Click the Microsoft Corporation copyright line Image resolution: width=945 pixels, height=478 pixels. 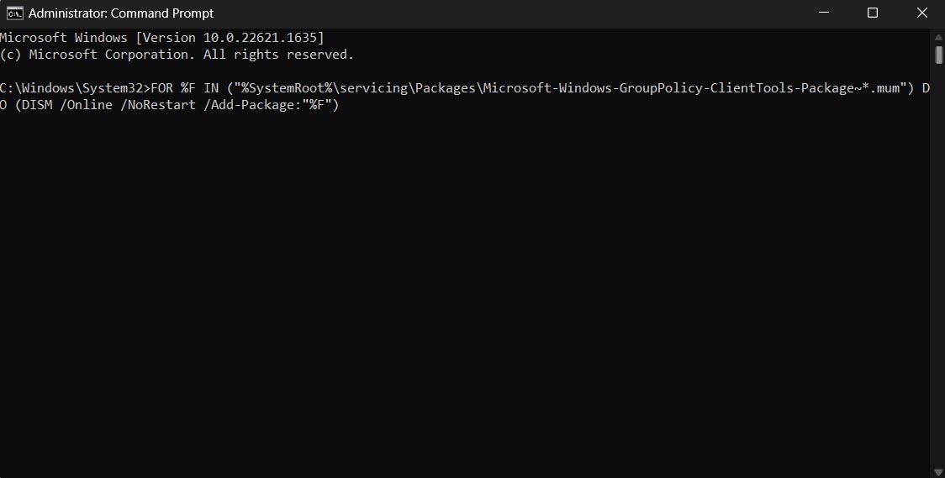(x=177, y=54)
